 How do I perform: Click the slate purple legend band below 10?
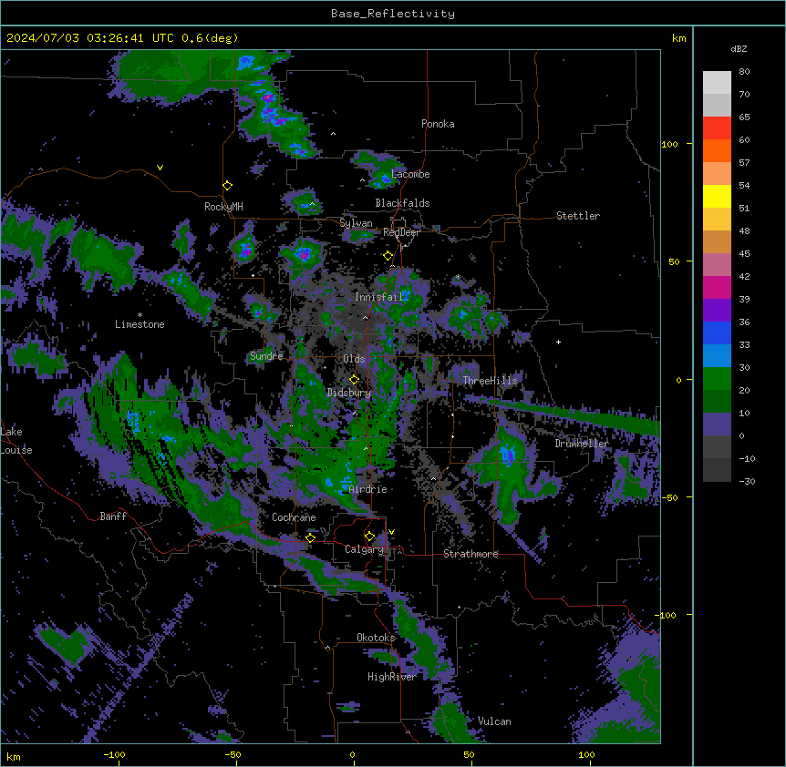717,424
